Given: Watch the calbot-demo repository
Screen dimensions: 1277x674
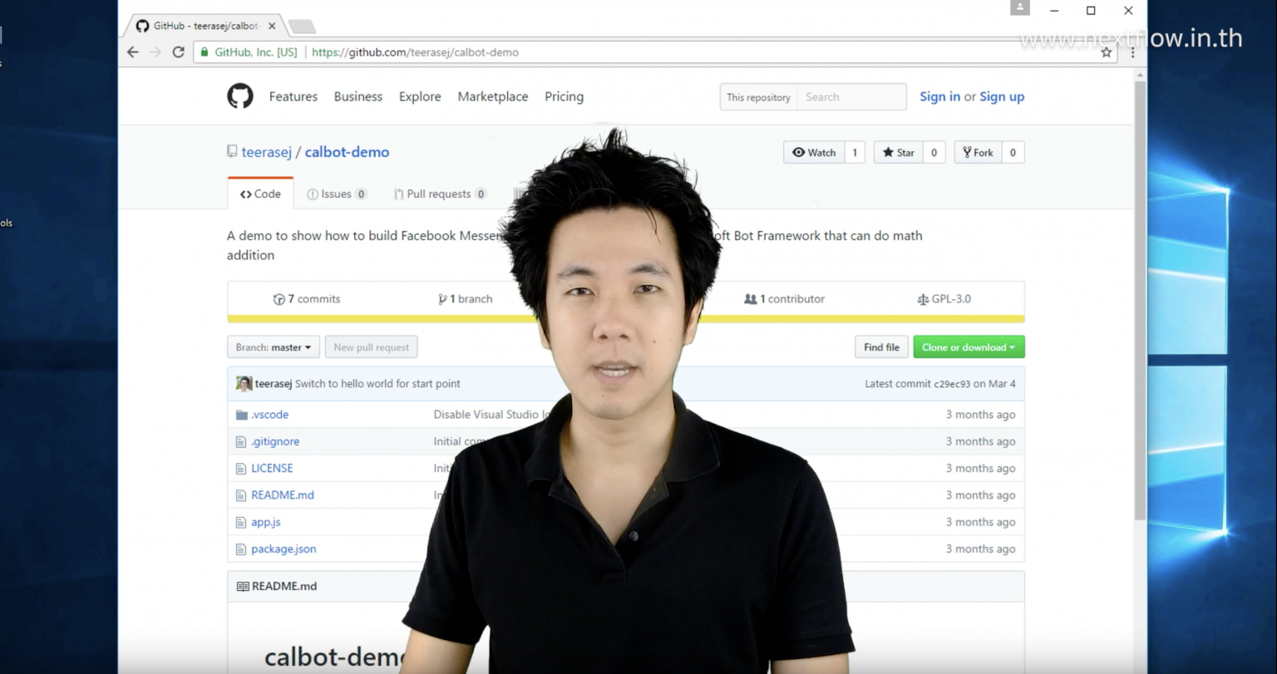Looking at the screenshot, I should click(x=813, y=152).
